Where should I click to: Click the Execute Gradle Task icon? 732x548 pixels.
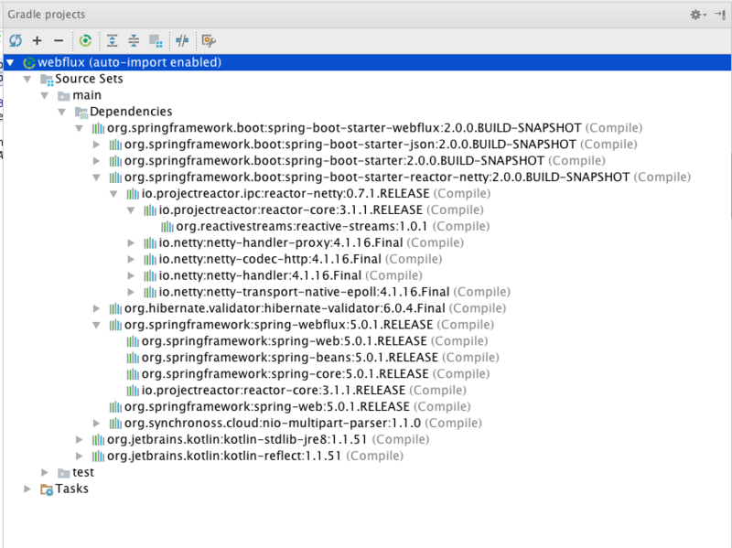pyautogui.click(x=85, y=40)
